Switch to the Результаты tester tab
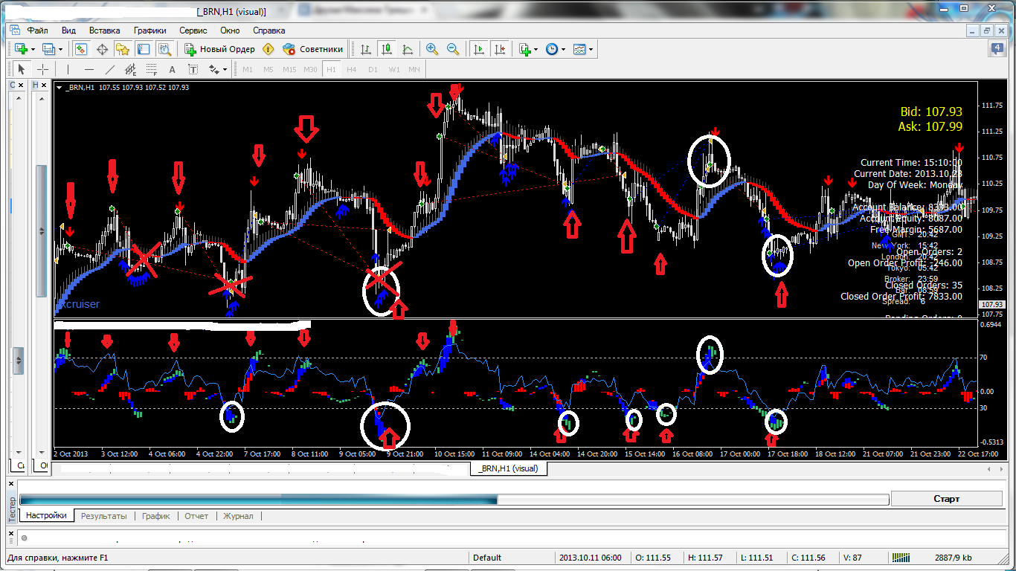 pyautogui.click(x=103, y=515)
